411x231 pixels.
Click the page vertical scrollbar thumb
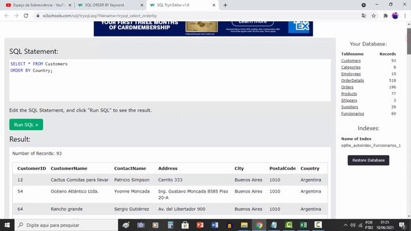[408, 40]
